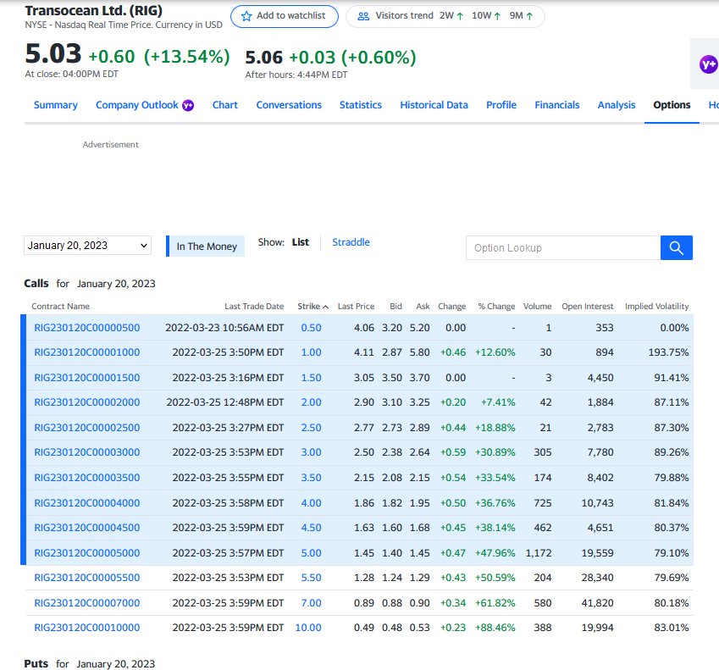This screenshot has width=719, height=670.
Task: Click the 41,820 open interest value
Action: (x=597, y=603)
